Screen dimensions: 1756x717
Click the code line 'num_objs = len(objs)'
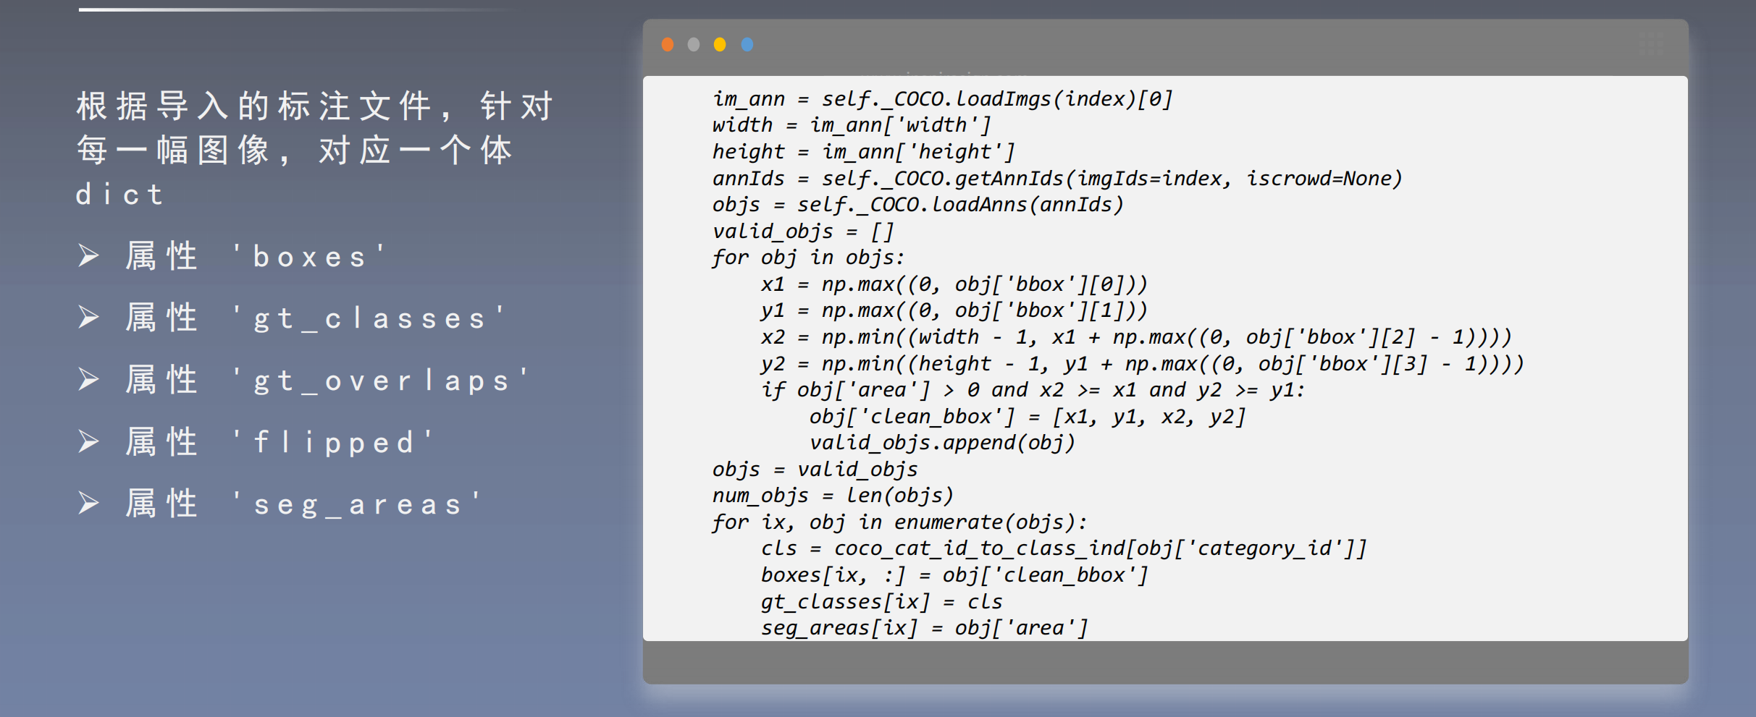tap(833, 496)
